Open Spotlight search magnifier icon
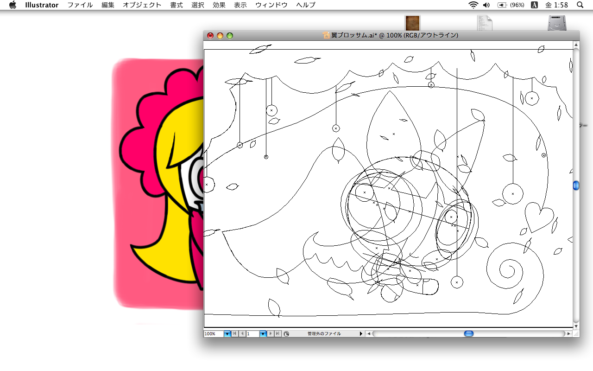The image size is (593, 371). 580,5
